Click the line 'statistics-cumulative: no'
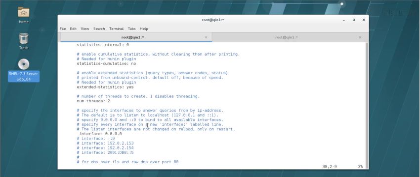Screen dimensions: 420x177 (x=106, y=63)
